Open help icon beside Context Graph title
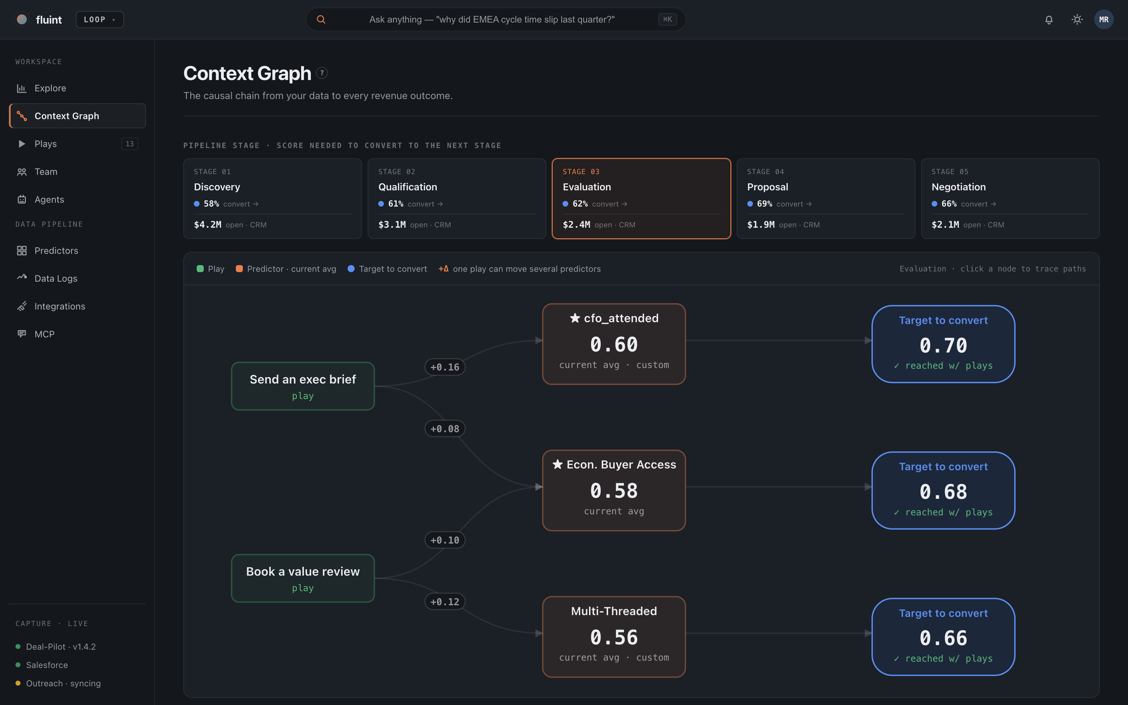The height and width of the screenshot is (705, 1128). pos(321,73)
